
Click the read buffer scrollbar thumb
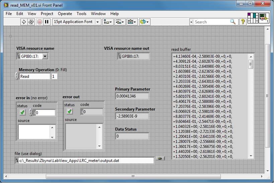(251, 64)
